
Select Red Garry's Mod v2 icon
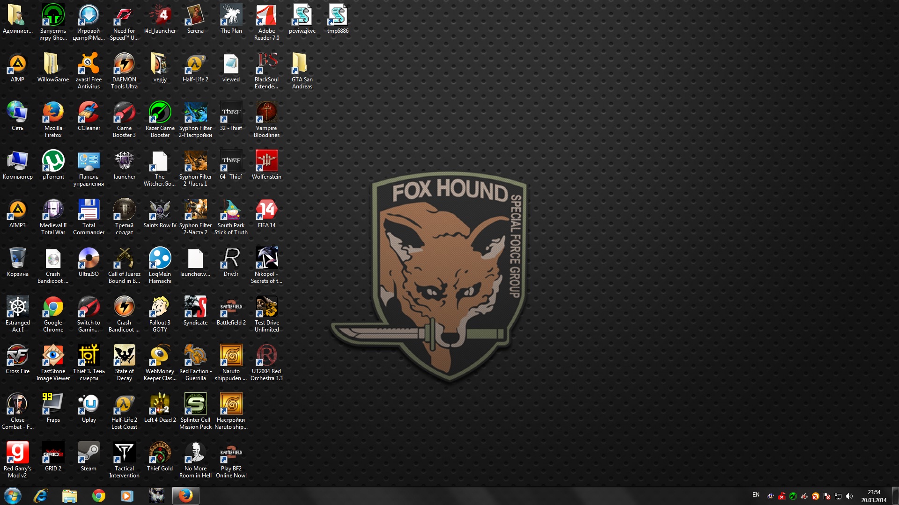(17, 460)
